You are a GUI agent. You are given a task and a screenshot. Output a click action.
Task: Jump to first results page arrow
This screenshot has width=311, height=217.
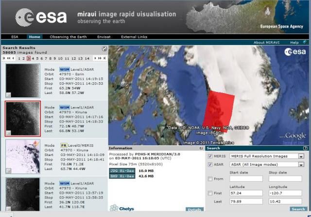(4, 58)
